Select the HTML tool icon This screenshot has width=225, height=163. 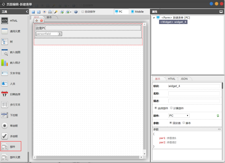[x=5, y=21]
